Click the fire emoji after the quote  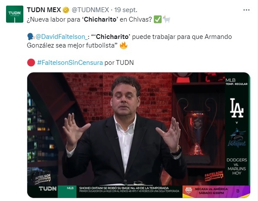123,45
